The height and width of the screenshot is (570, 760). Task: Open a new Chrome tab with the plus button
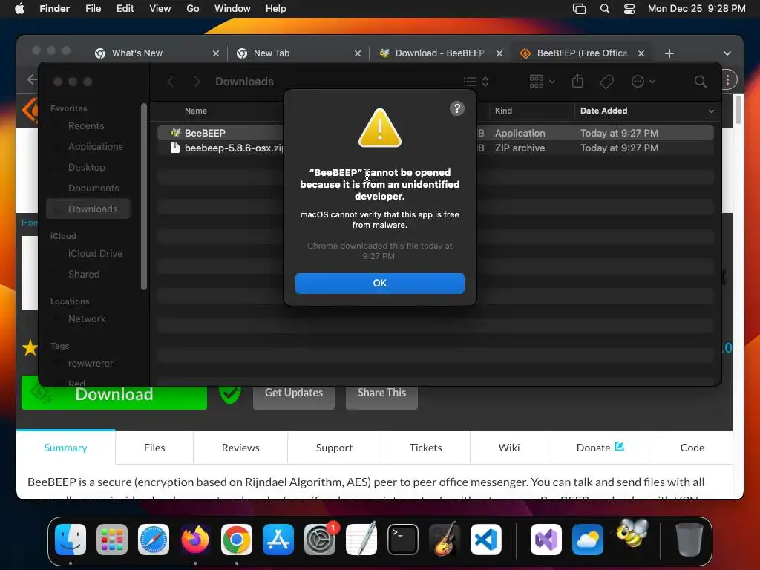point(669,53)
